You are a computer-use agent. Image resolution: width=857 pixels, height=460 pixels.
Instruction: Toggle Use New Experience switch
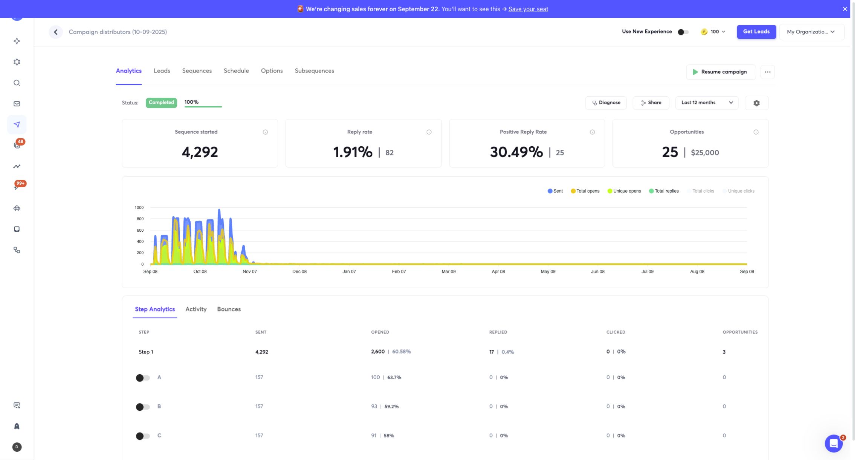tap(683, 32)
